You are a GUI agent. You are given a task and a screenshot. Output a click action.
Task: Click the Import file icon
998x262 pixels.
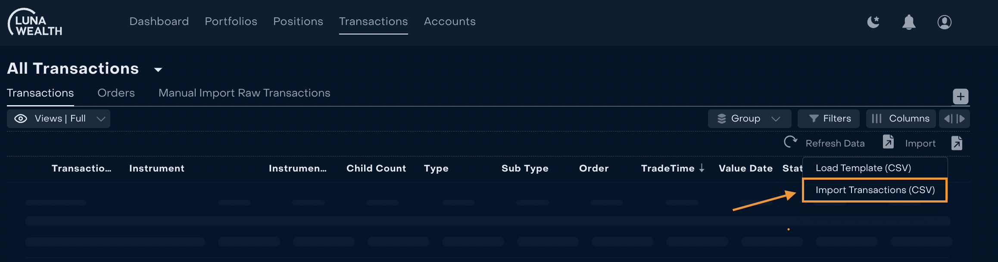click(888, 142)
